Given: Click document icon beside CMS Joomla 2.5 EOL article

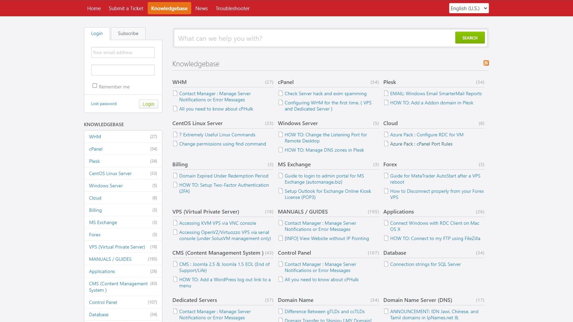Looking at the screenshot, I should [175, 264].
